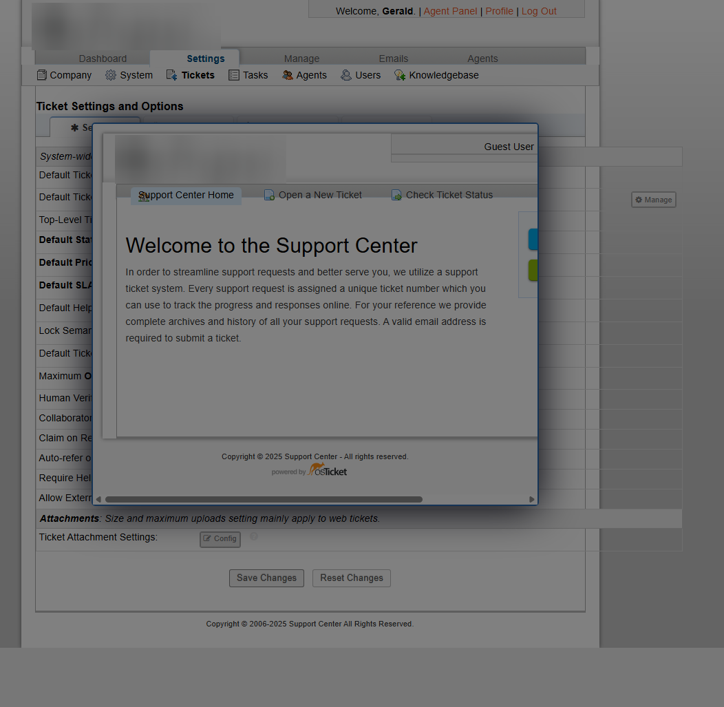Click the Reset Changes button
The image size is (724, 707).
[x=351, y=578]
